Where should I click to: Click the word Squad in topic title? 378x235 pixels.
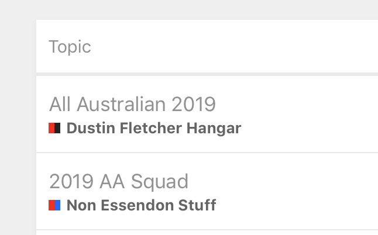tap(160, 182)
